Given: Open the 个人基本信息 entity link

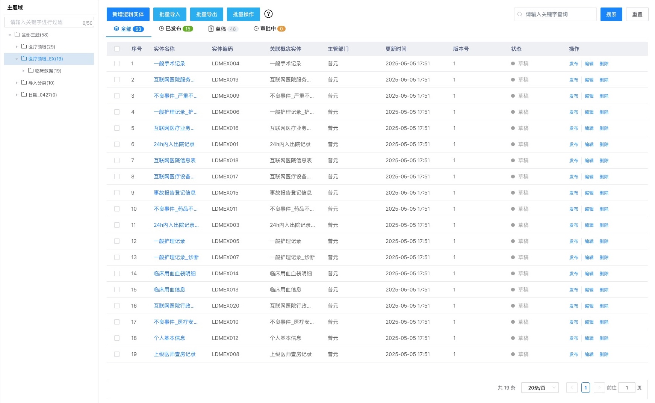Looking at the screenshot, I should coord(169,338).
